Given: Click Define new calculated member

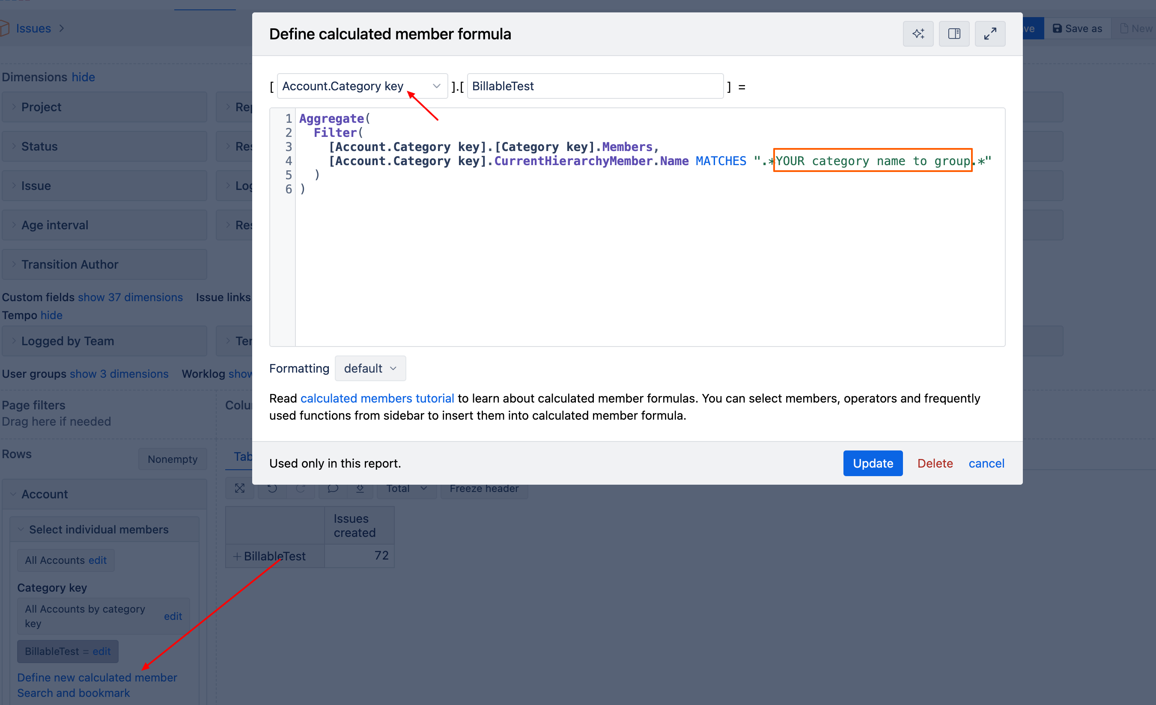Looking at the screenshot, I should [97, 677].
